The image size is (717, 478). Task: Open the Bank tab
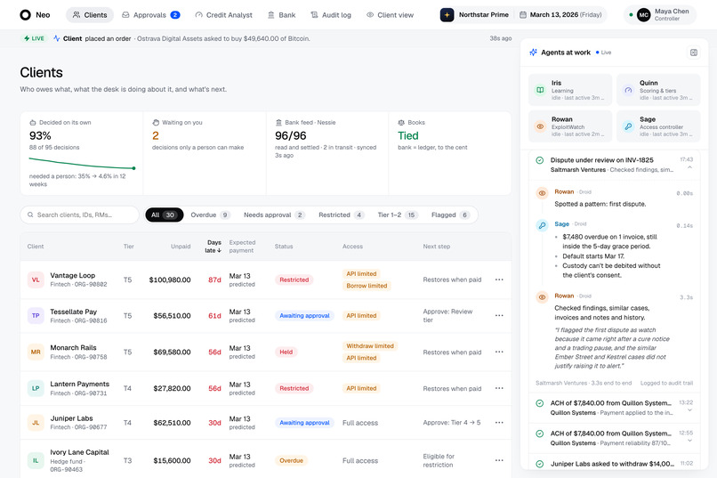281,15
